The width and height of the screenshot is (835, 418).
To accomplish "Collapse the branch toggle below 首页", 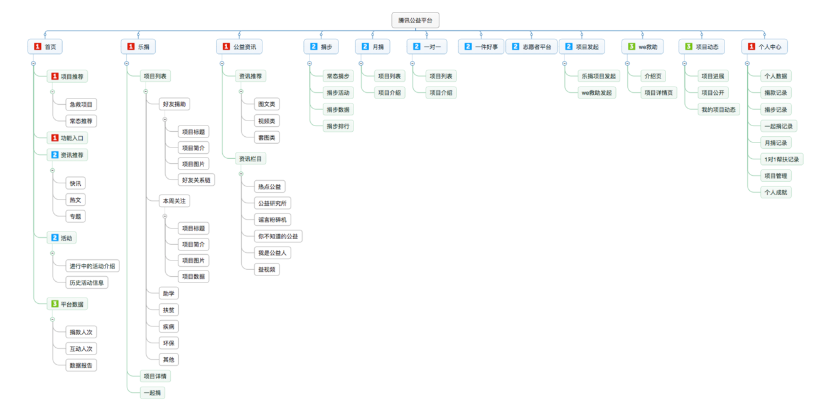I will coord(33,63).
